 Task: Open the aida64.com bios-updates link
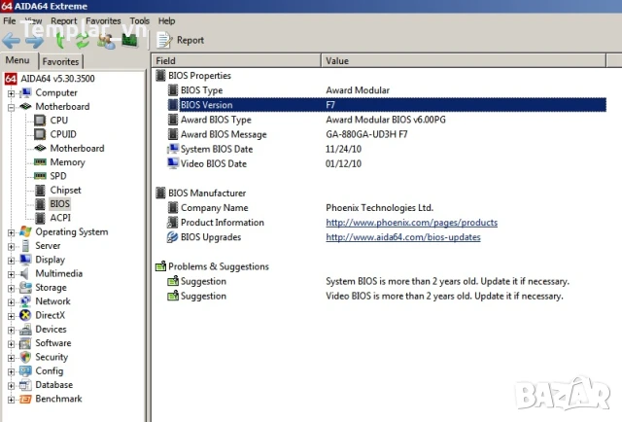click(x=402, y=237)
